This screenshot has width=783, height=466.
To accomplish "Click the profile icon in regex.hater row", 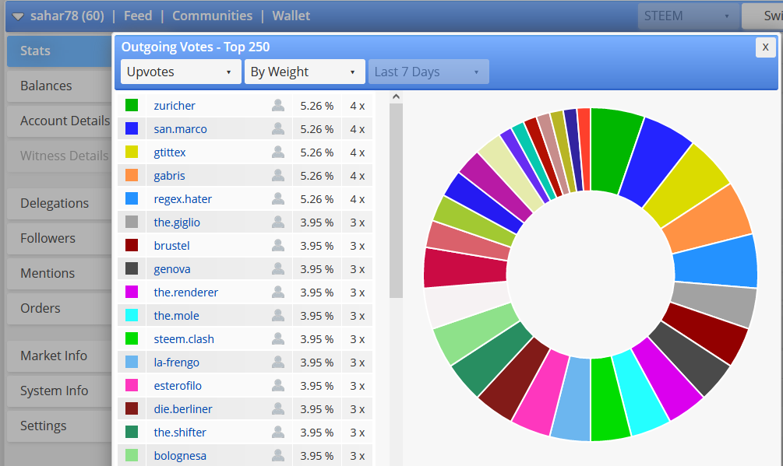I will coord(278,199).
